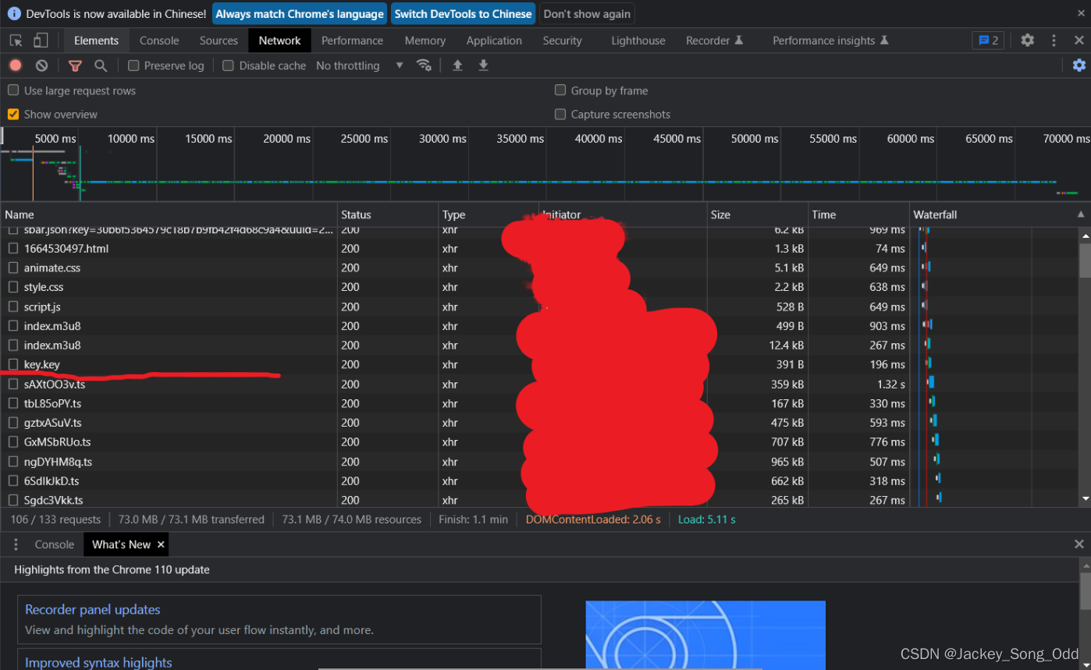Viewport: 1091px width, 670px height.
Task: Click the info icon in language banner
Action: click(14, 14)
